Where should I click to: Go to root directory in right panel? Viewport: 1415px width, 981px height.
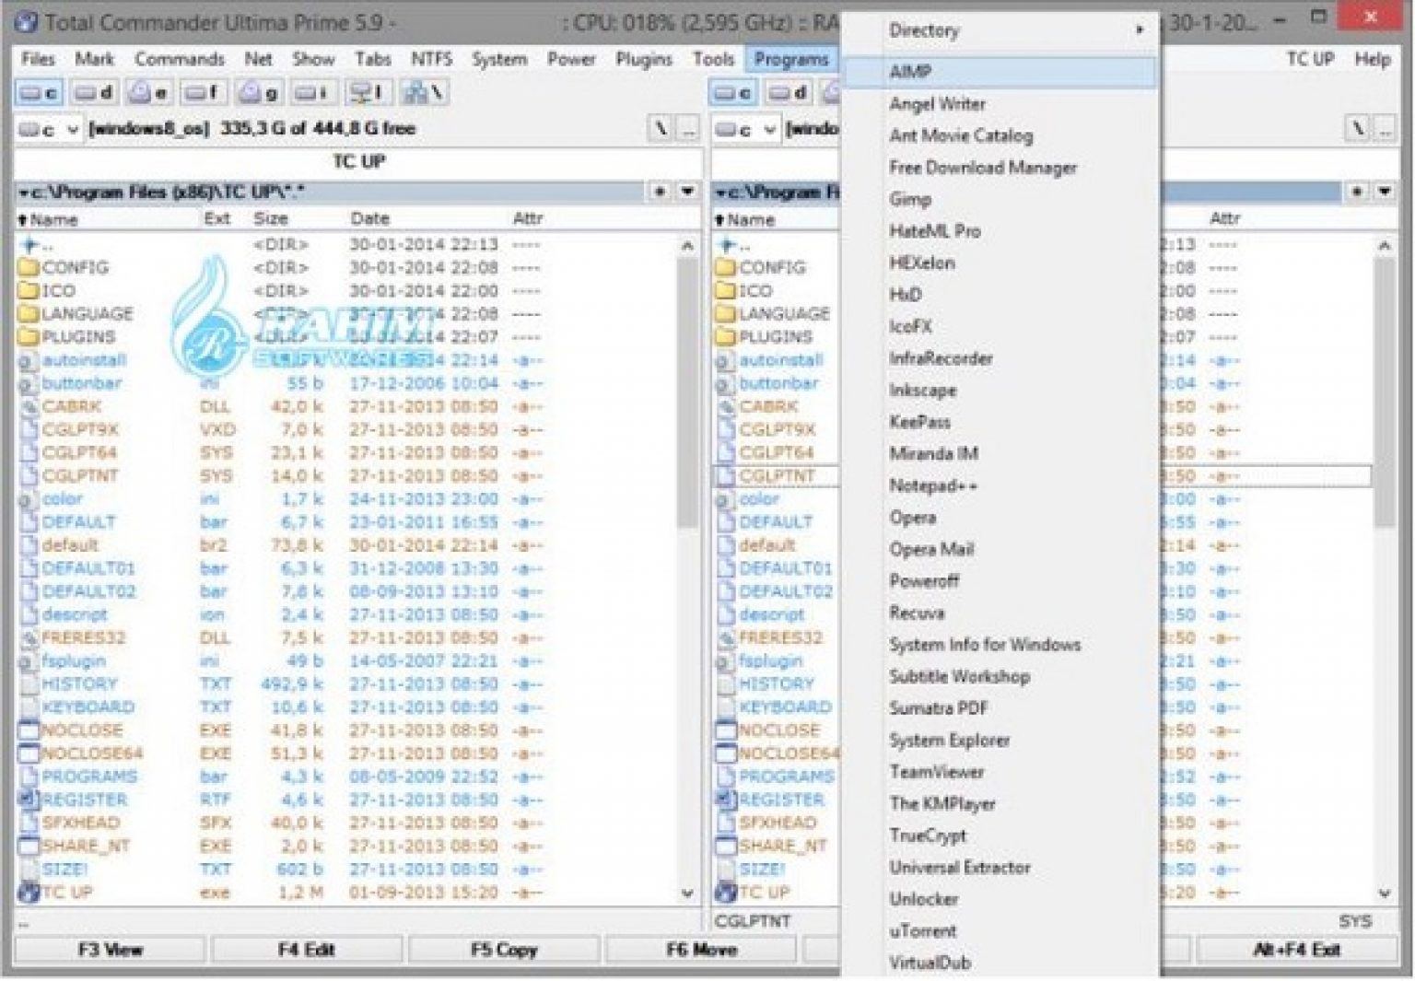1358,130
